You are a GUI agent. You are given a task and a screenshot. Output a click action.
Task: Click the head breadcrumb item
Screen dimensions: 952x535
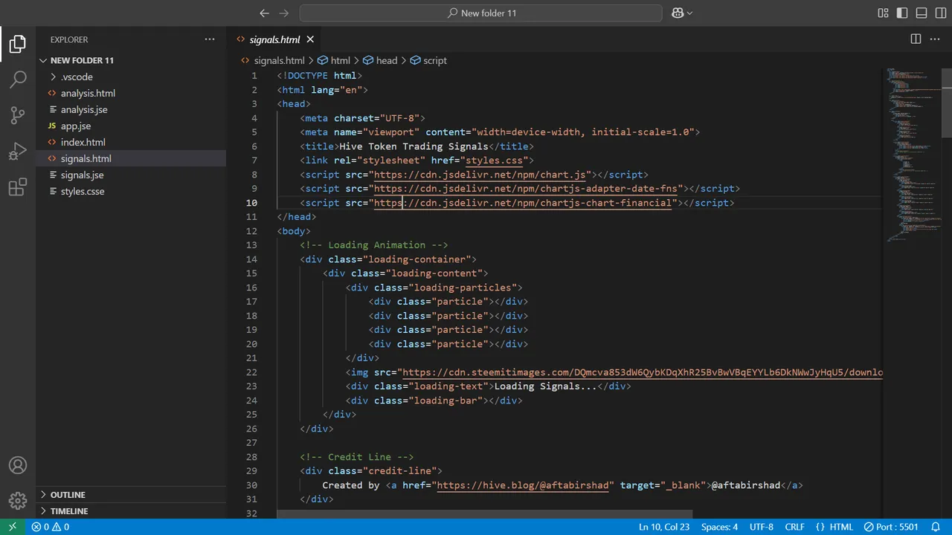[386, 60]
